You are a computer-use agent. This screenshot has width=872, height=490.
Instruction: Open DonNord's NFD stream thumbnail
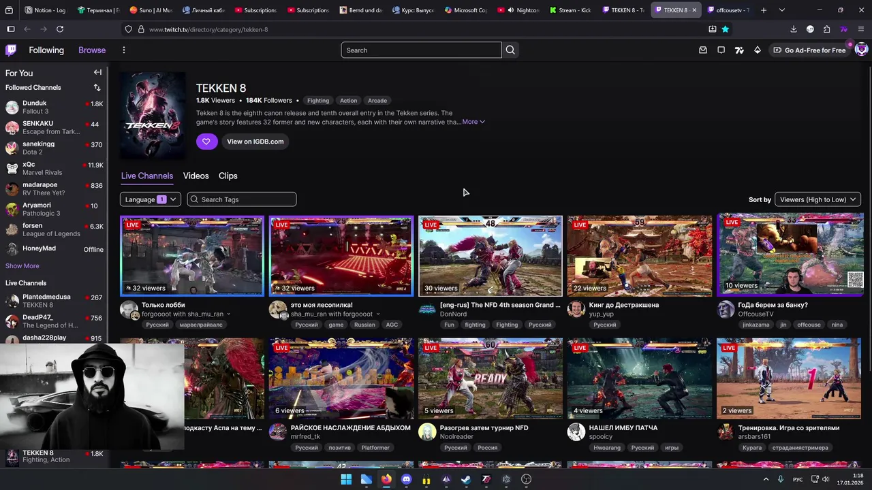coord(490,256)
